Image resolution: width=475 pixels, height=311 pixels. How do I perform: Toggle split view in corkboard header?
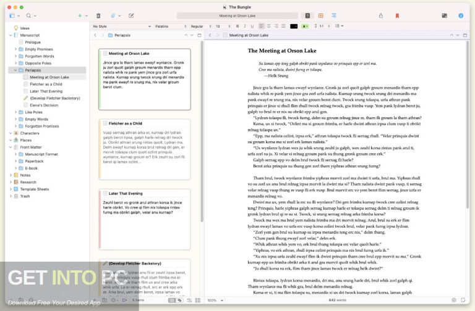point(199,35)
